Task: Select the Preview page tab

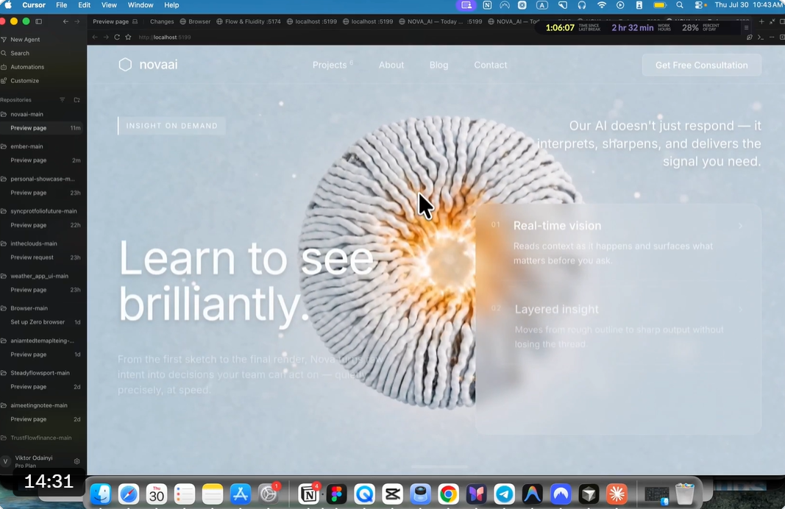Action: (115, 21)
